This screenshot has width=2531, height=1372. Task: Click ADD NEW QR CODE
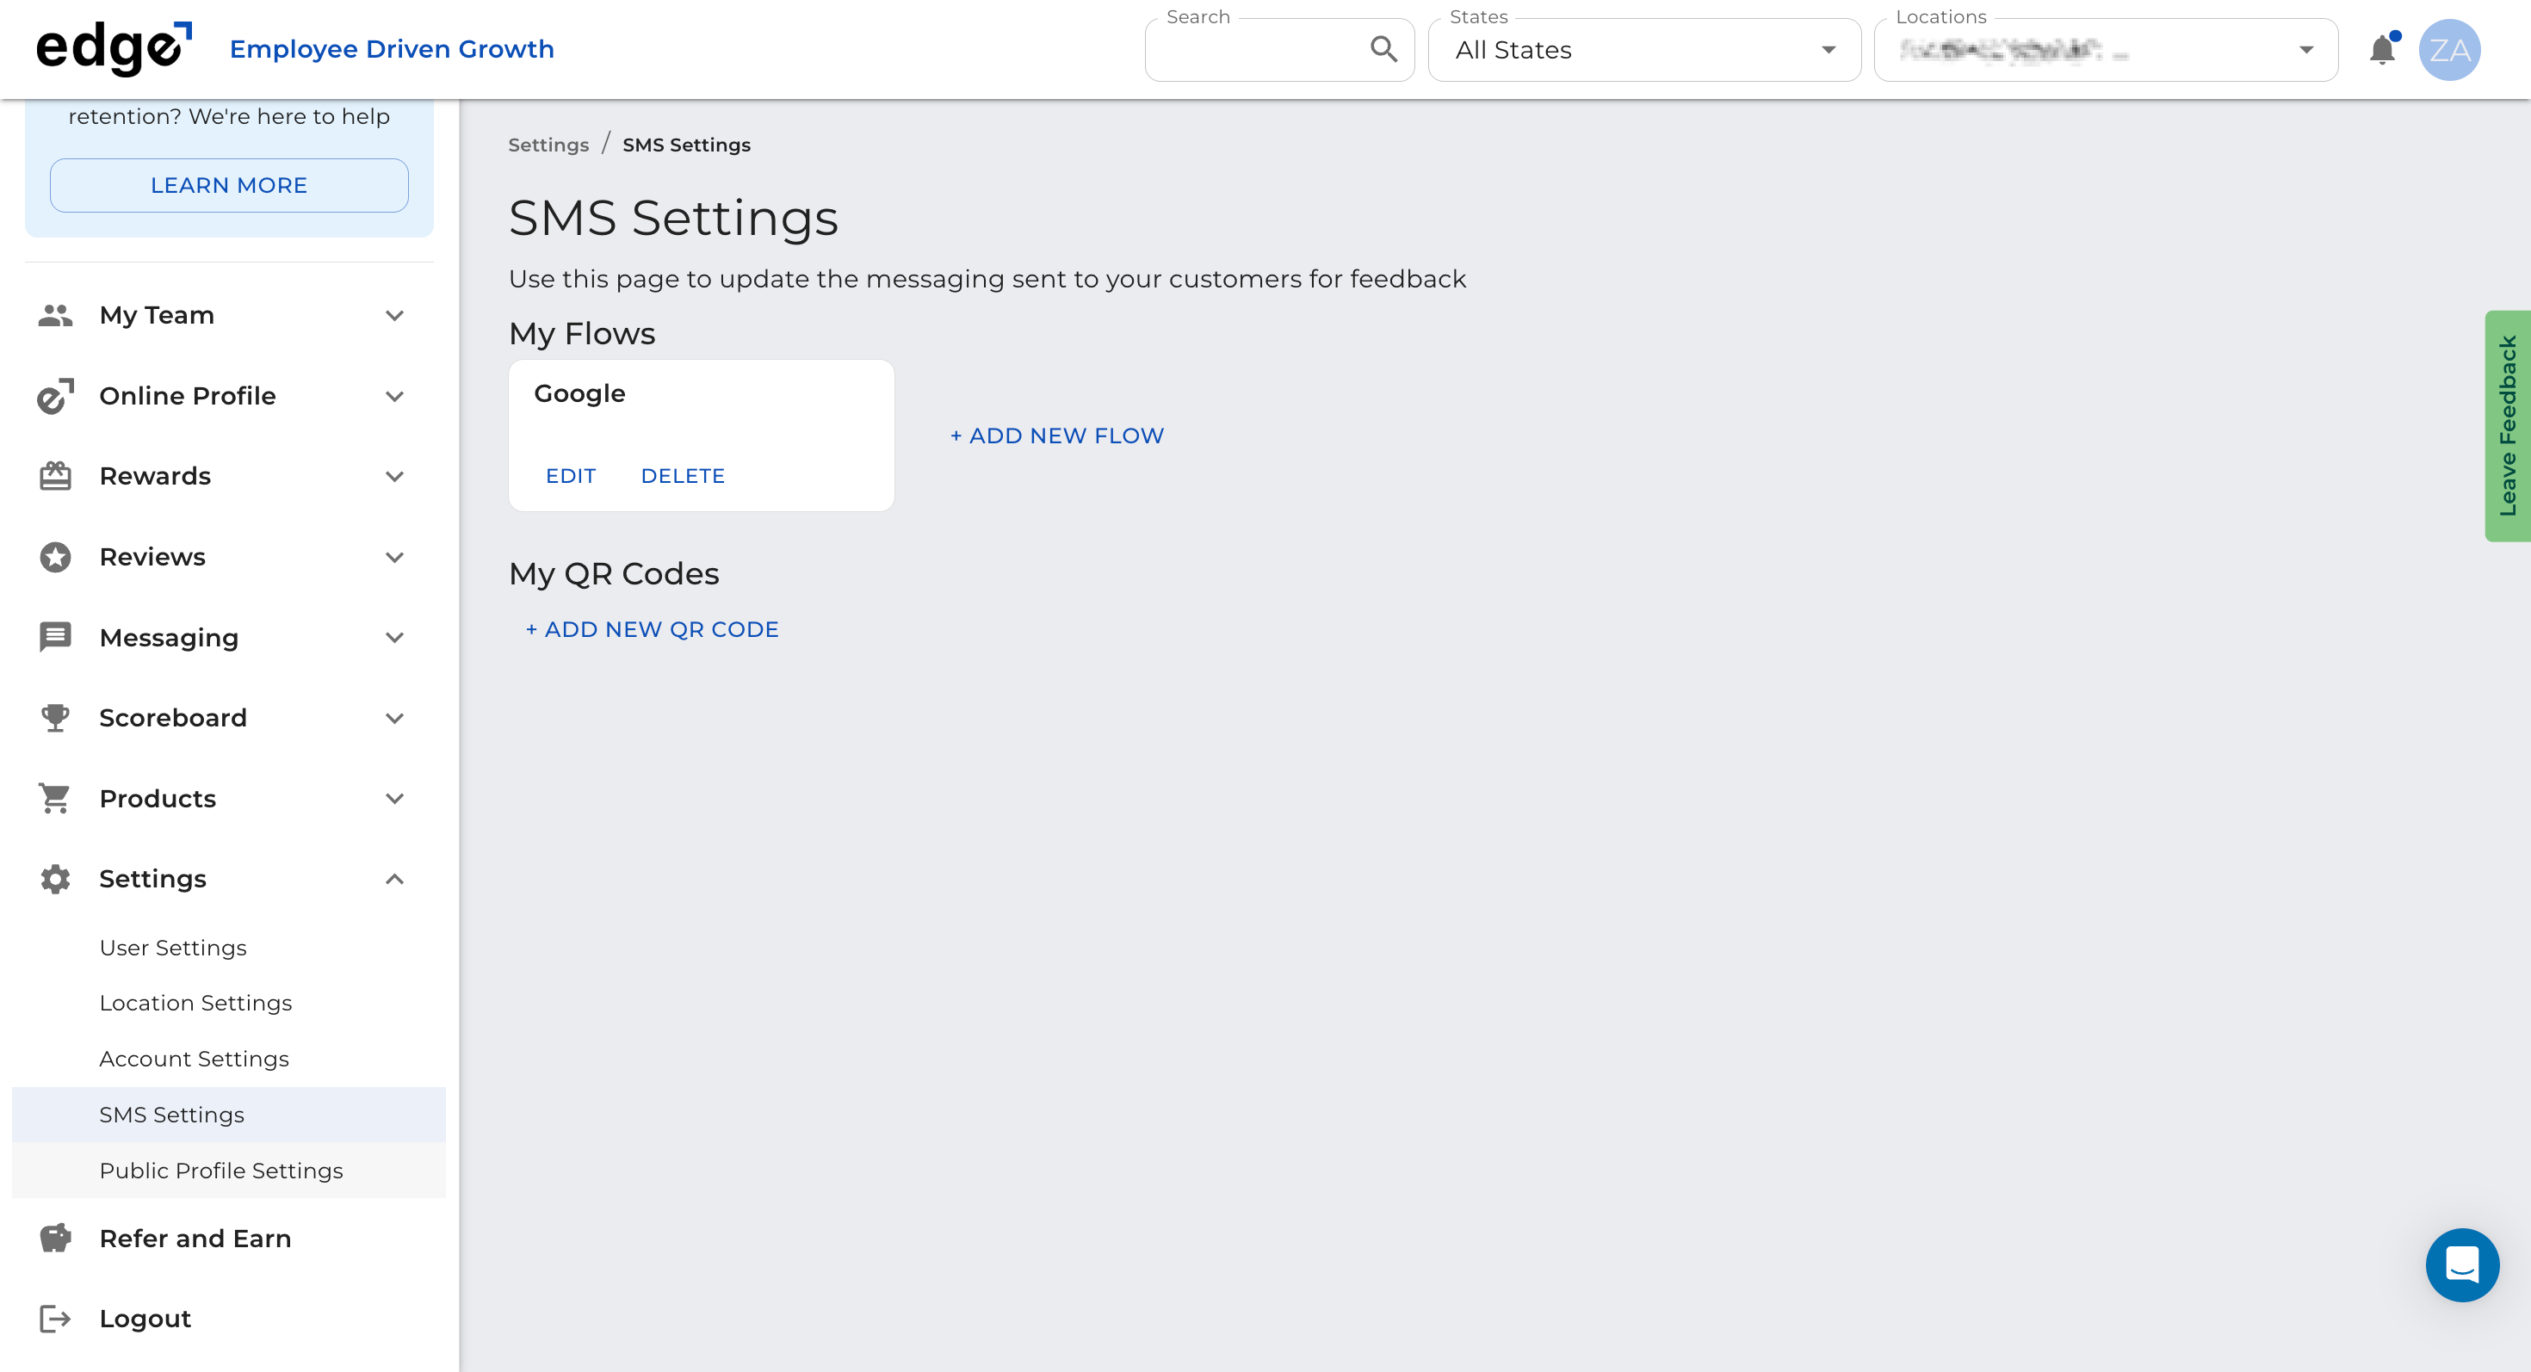653,629
